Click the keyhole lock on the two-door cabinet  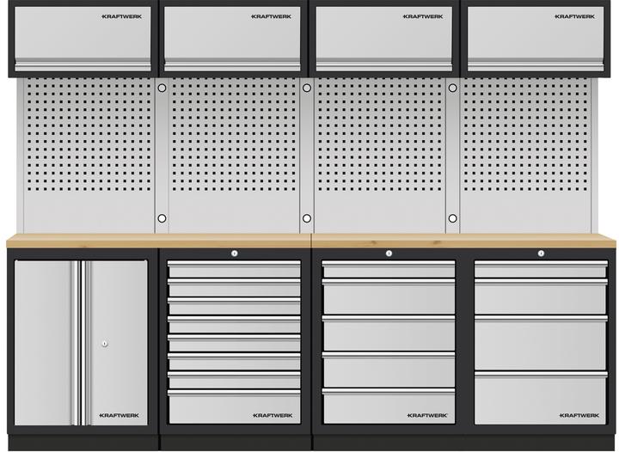click(x=105, y=344)
